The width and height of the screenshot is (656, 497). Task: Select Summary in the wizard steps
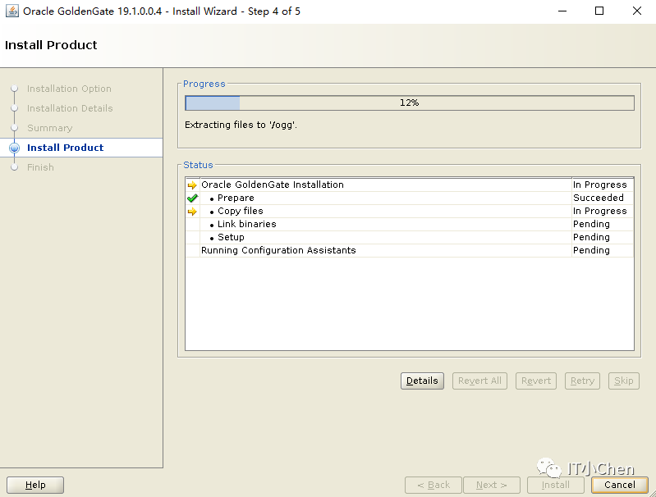tap(50, 128)
